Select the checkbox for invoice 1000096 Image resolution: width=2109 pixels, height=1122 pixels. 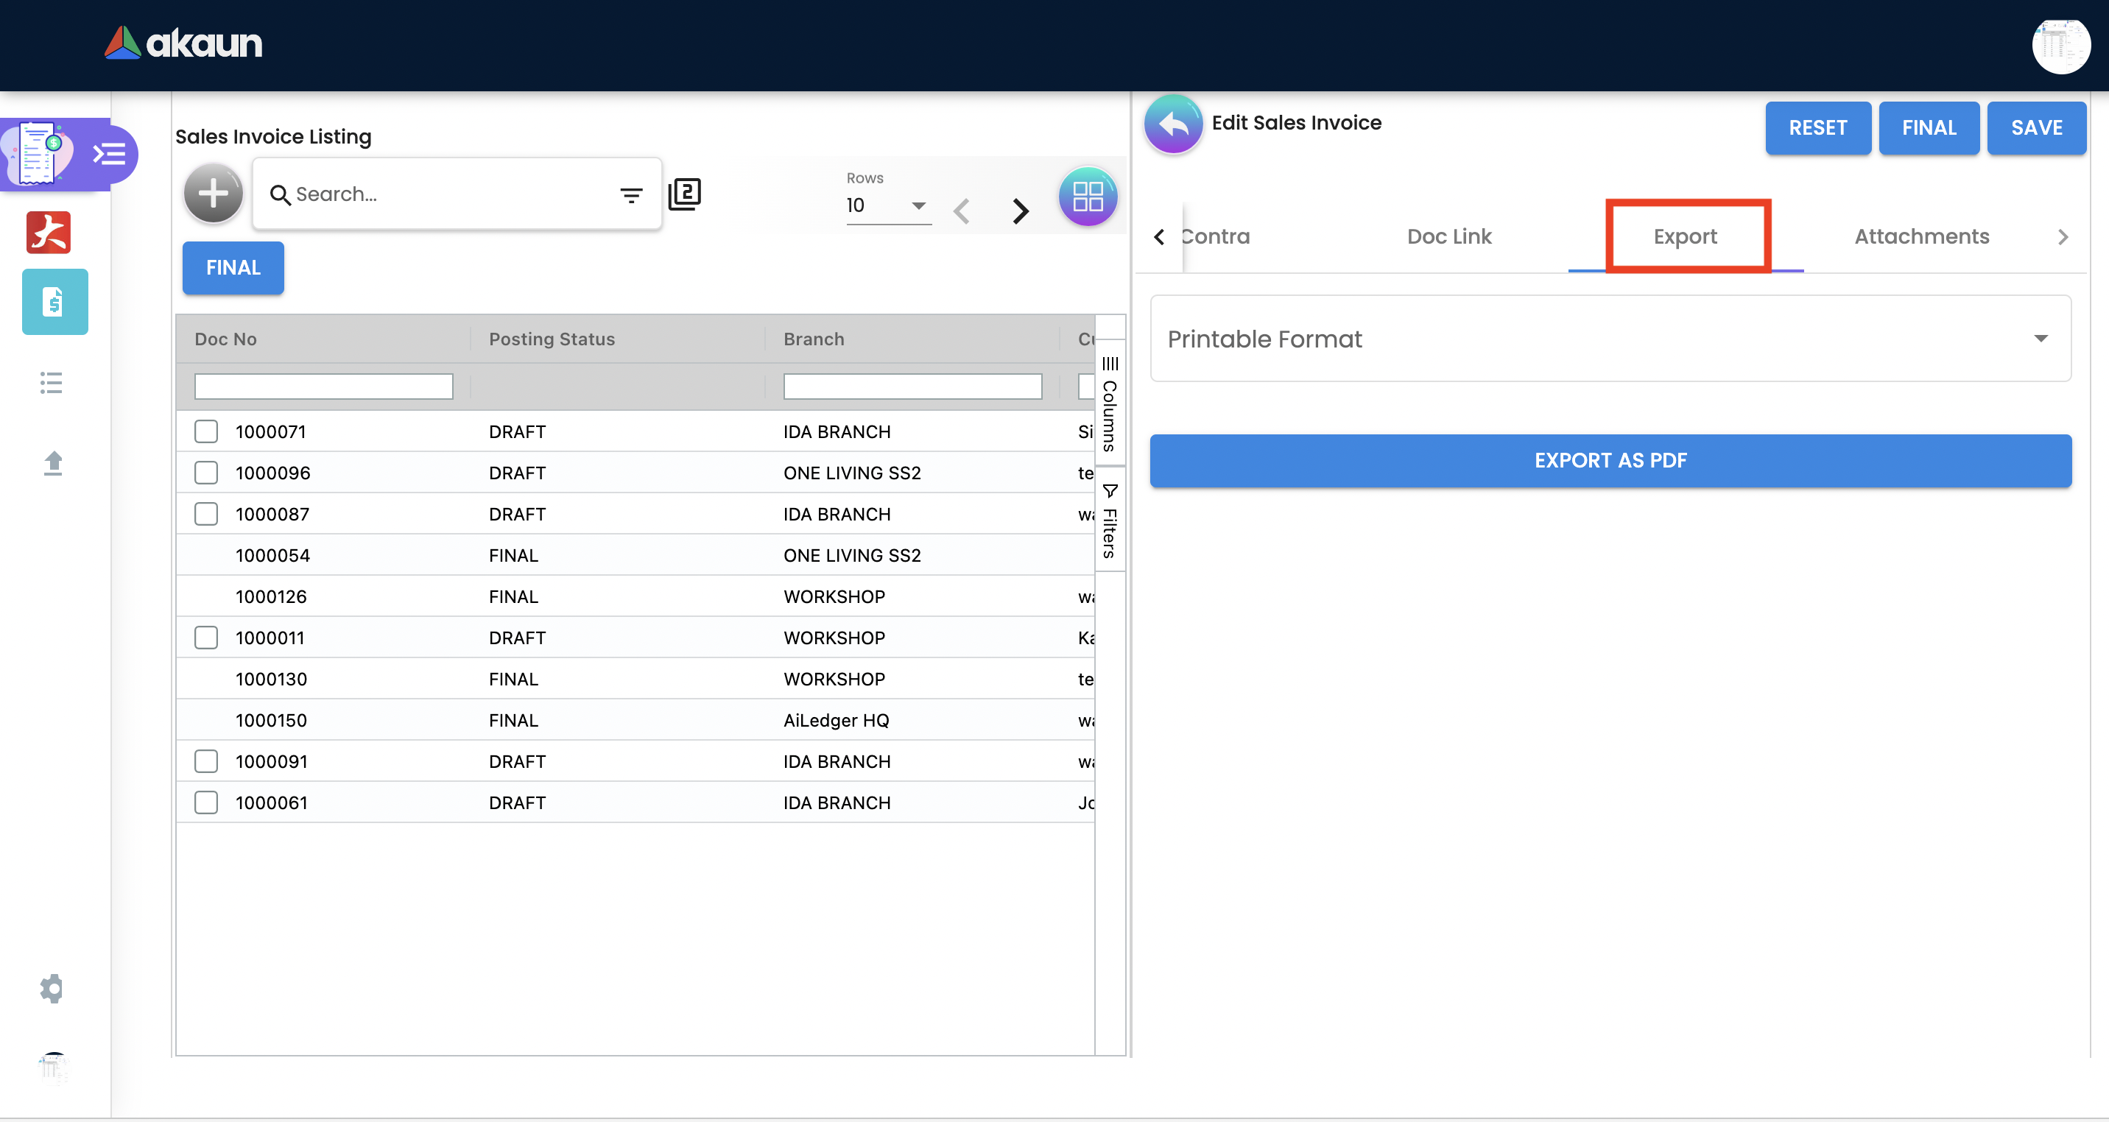click(206, 472)
